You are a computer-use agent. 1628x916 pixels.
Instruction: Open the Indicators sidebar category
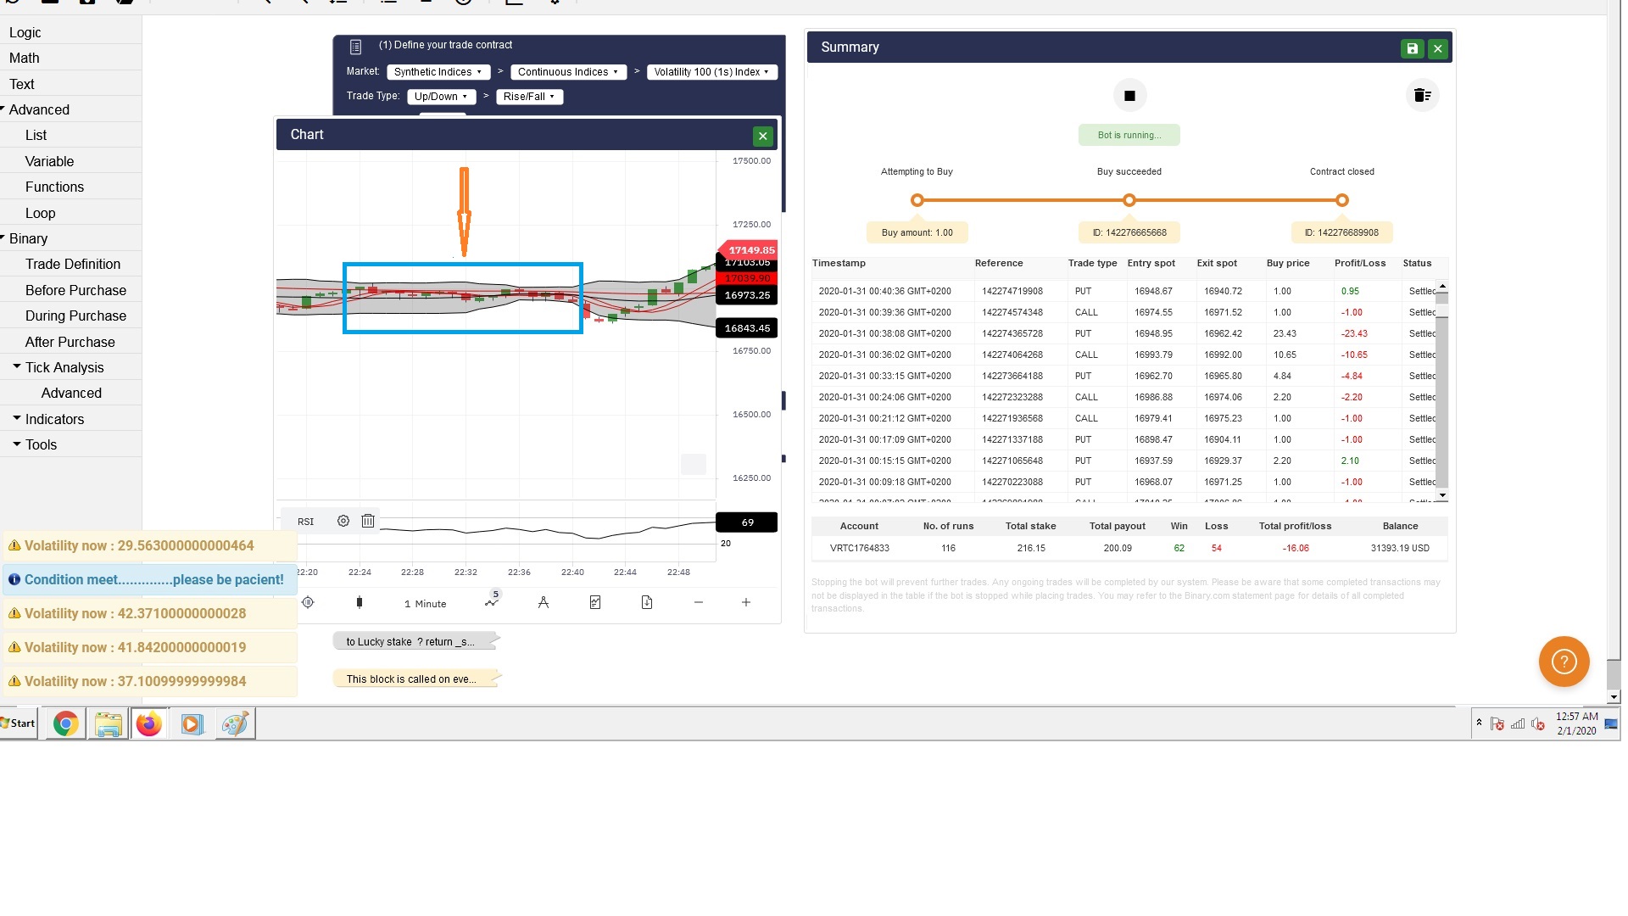tap(53, 419)
